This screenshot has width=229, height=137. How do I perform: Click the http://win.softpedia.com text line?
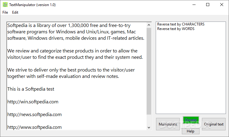[33, 102]
